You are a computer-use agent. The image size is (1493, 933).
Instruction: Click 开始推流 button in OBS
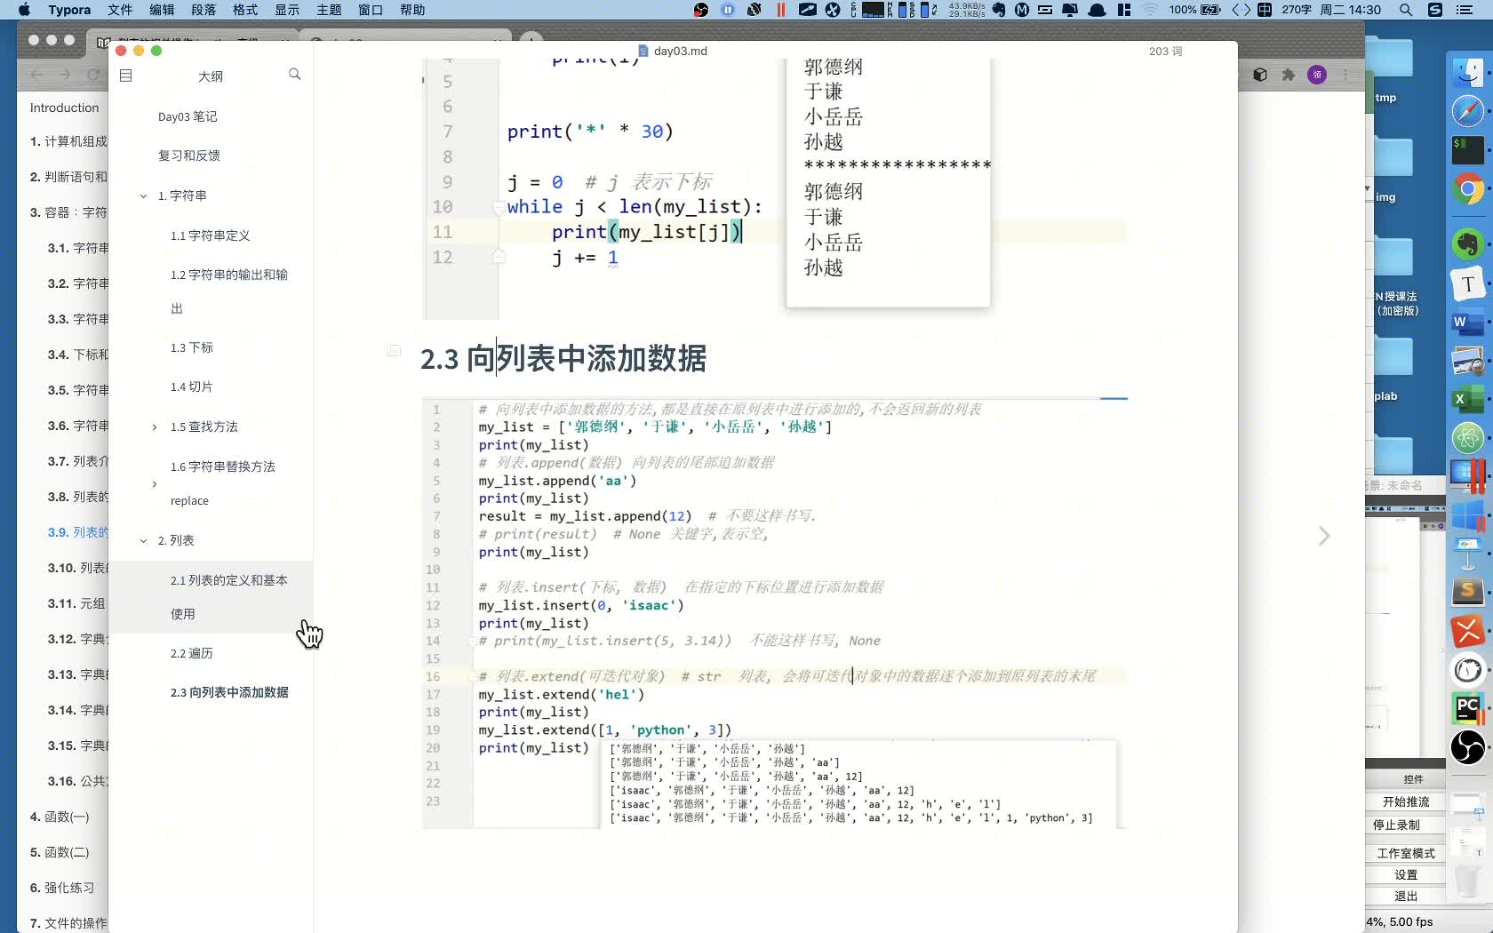point(1406,801)
